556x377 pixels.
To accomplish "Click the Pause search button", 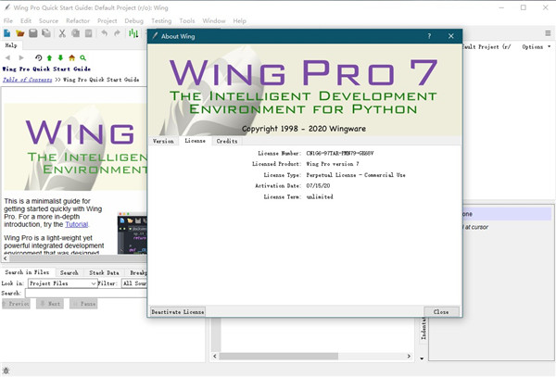I will [x=83, y=304].
